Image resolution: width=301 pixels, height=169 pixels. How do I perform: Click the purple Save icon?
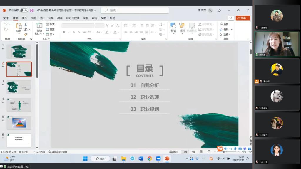pyautogui.click(x=32, y=10)
